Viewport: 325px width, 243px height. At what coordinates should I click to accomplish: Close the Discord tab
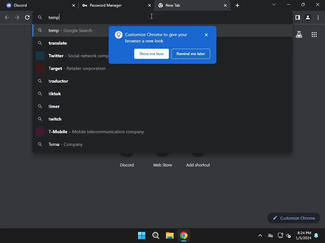(x=73, y=5)
